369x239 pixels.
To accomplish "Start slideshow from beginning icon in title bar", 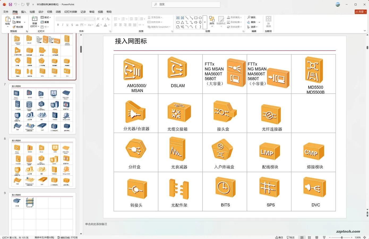I will pos(28,5).
